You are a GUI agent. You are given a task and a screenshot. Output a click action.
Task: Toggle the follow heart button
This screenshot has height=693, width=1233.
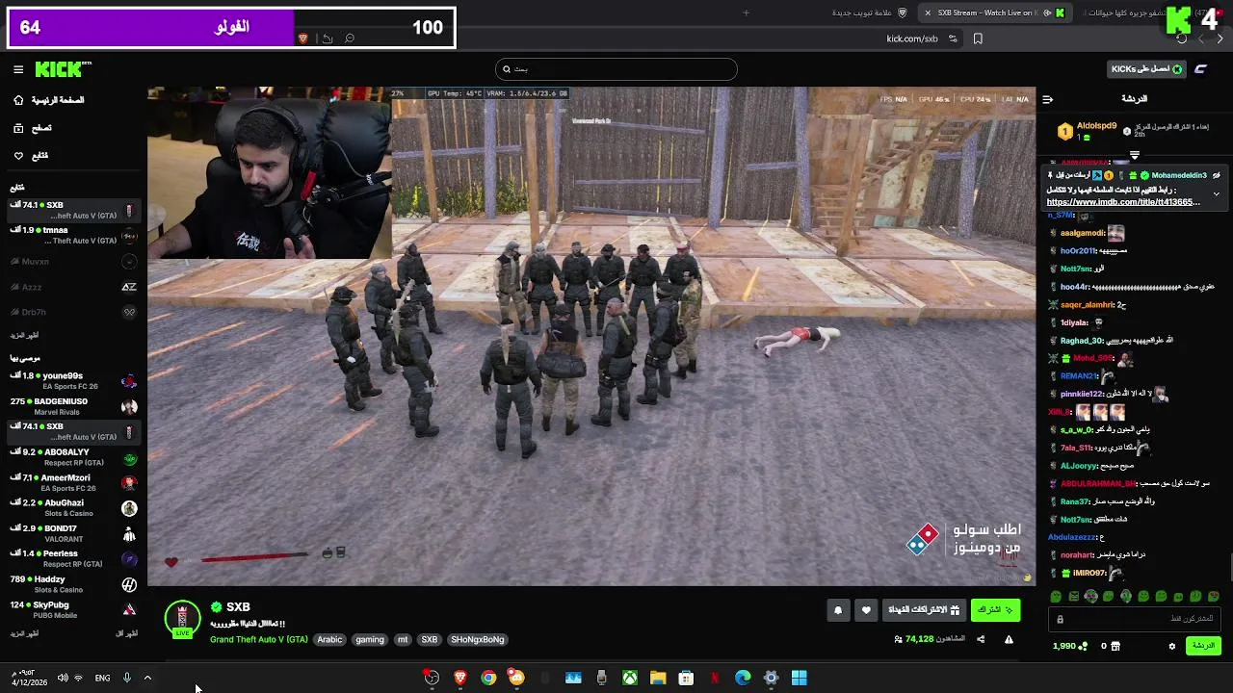tap(866, 610)
